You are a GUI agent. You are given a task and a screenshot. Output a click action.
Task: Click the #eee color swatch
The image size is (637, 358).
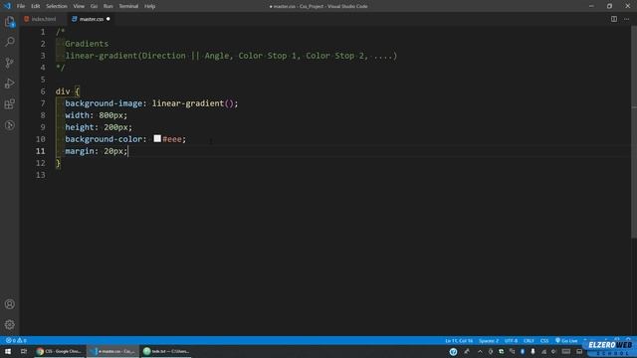coord(157,139)
